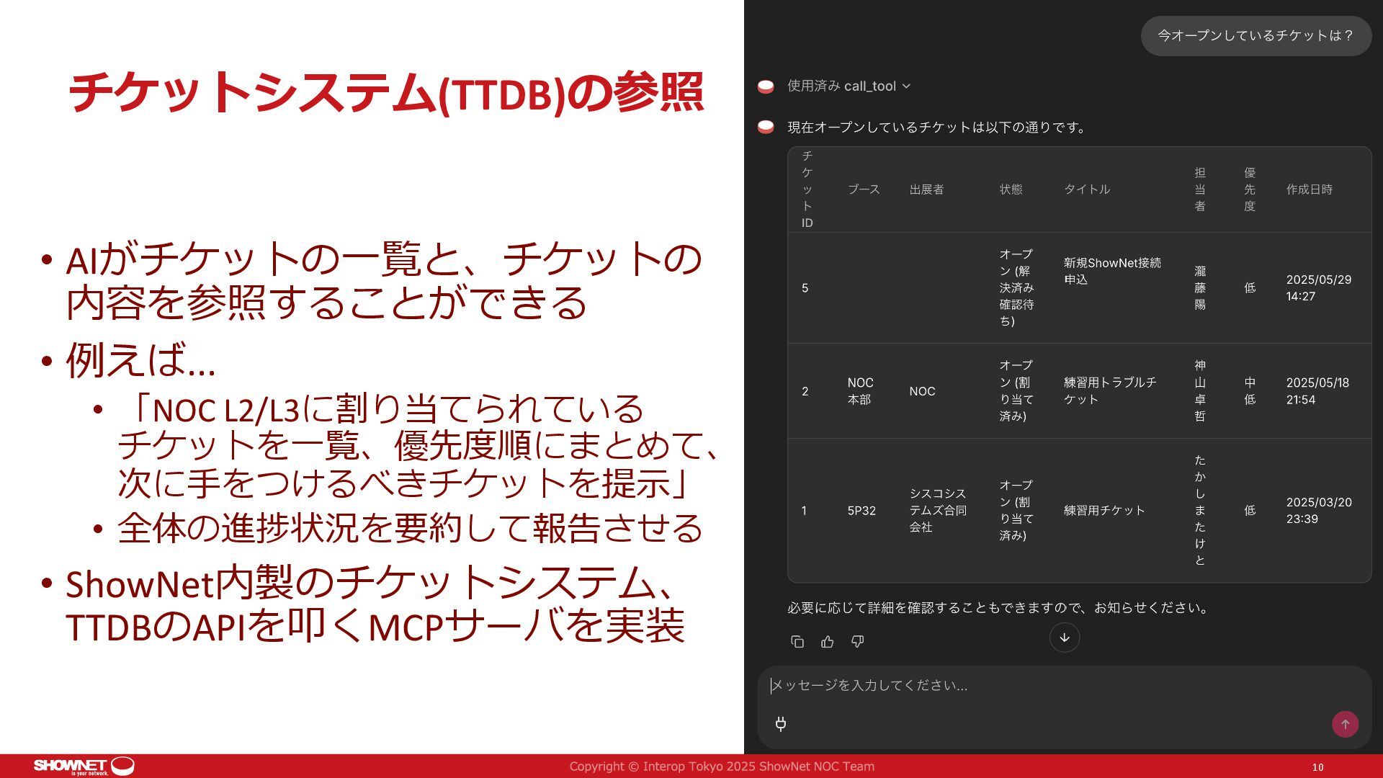The width and height of the screenshot is (1383, 778).
Task: Expand the 使用済み call_tool chevron
Action: pos(907,86)
